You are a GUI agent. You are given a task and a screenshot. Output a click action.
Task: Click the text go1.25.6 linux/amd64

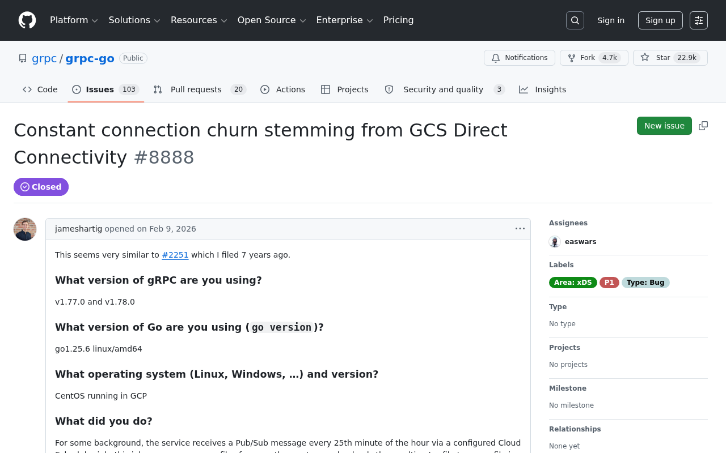(x=99, y=349)
